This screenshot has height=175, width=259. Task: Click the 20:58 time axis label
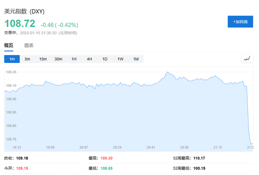(184, 147)
